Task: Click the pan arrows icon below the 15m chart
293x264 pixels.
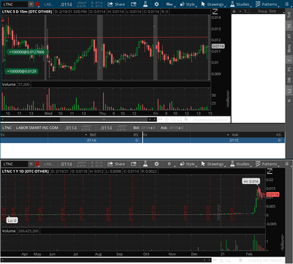Action: coord(160,120)
